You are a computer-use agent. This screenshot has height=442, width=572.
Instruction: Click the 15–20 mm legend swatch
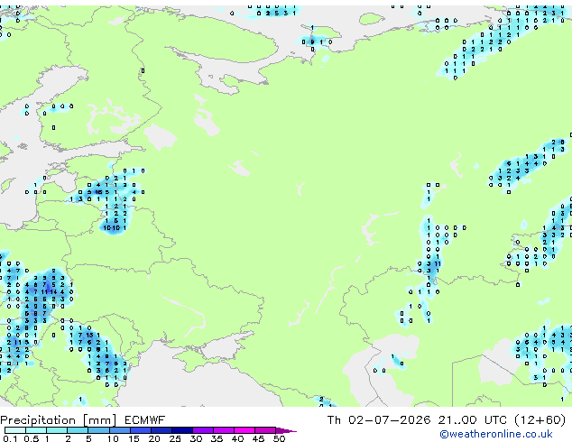140,430
